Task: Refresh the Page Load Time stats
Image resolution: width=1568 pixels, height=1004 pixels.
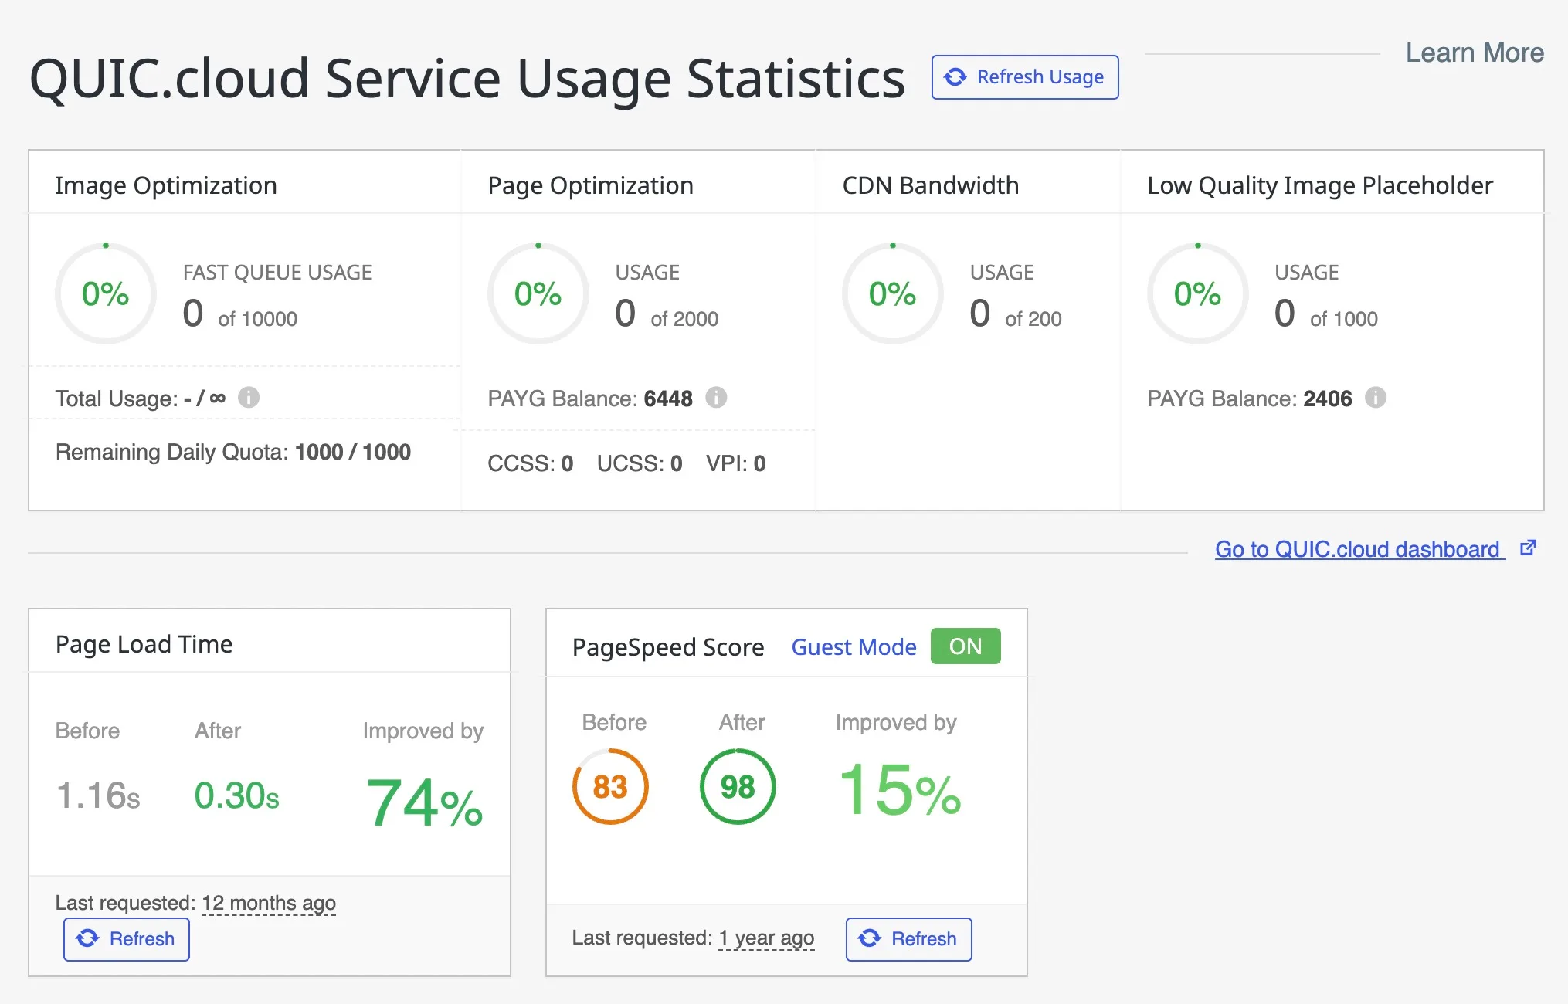Action: tap(126, 939)
